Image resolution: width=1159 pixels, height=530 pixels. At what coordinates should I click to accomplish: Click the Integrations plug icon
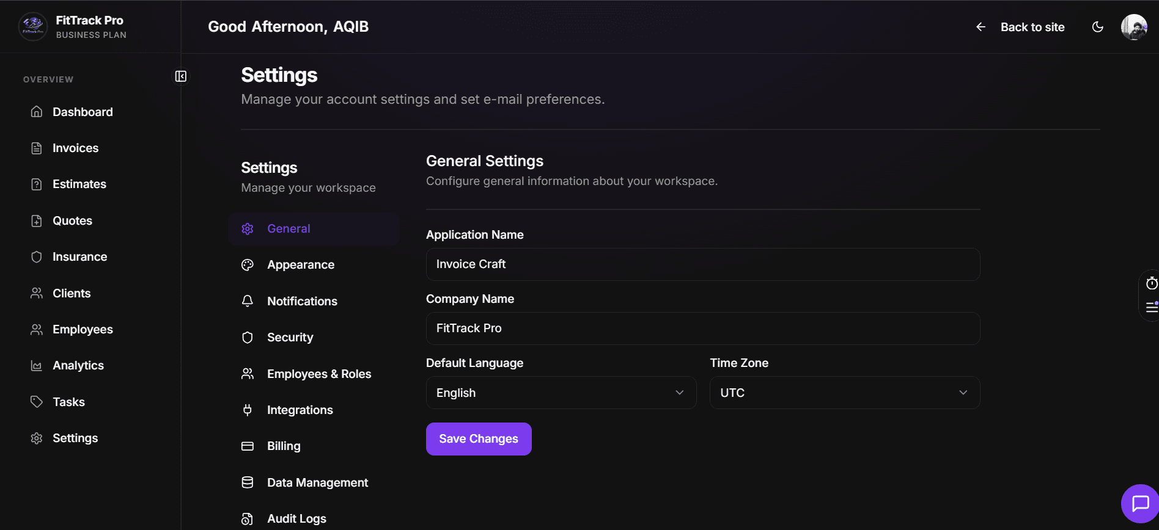248,410
